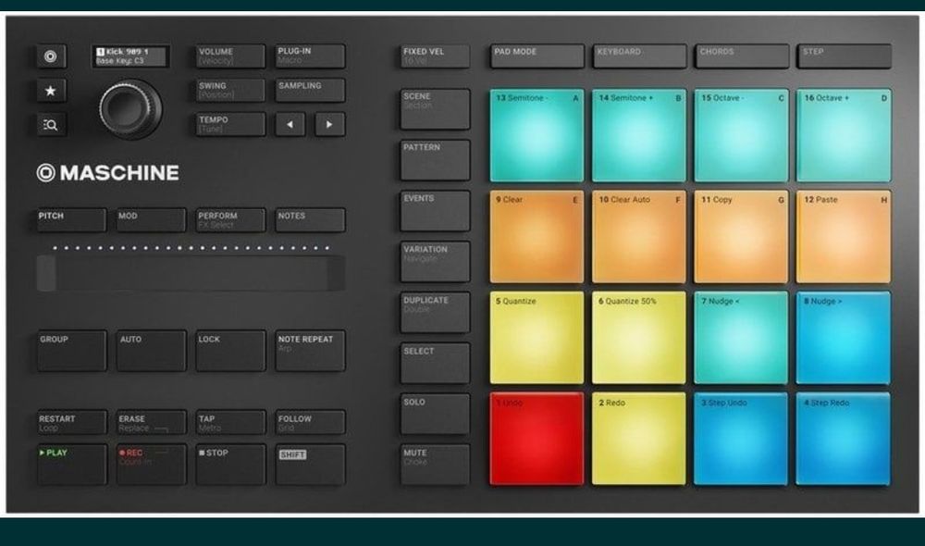The image size is (925, 546).
Task: Toggle the MUTE button
Action: coord(435,465)
